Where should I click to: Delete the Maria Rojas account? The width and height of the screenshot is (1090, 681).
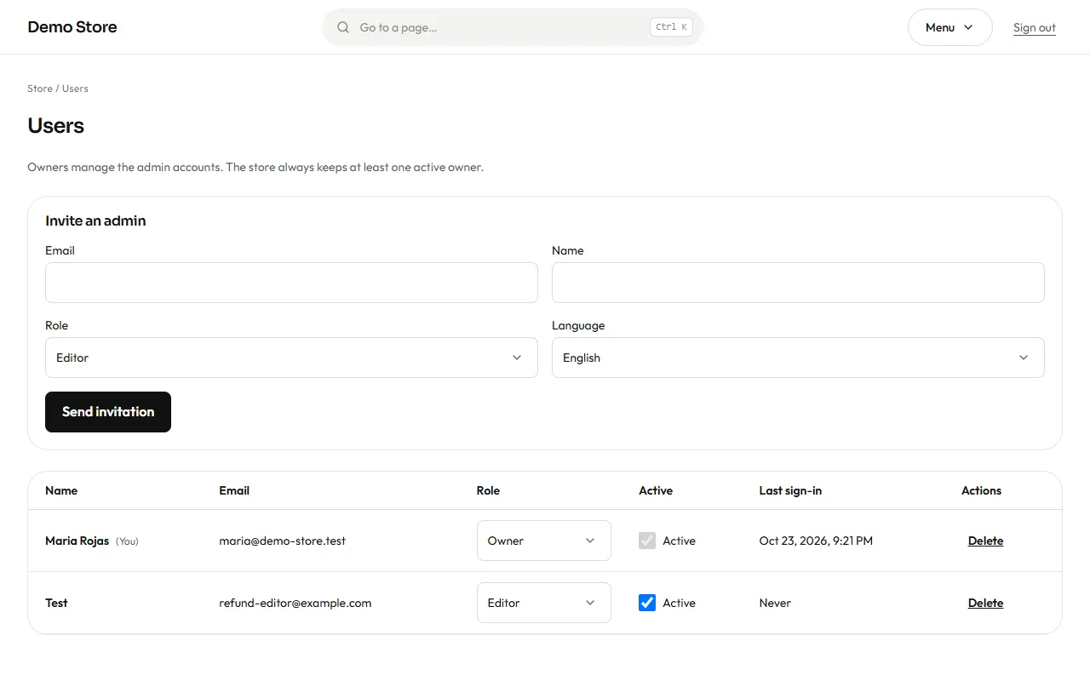pyautogui.click(x=985, y=541)
